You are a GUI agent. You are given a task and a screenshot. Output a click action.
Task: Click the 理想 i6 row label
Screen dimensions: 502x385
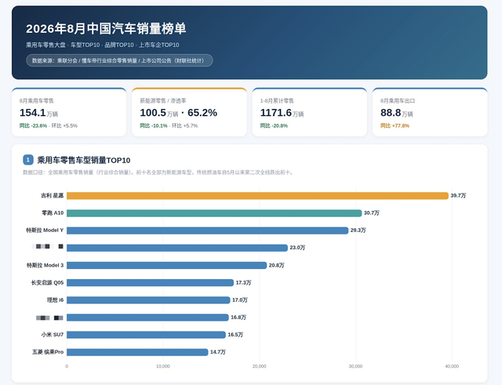point(56,300)
